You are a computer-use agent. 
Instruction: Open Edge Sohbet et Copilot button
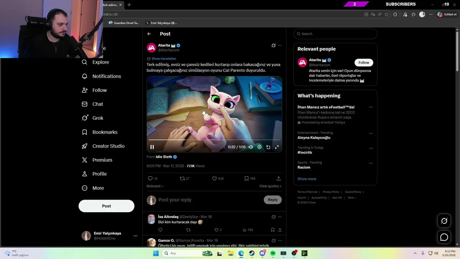(x=447, y=14)
